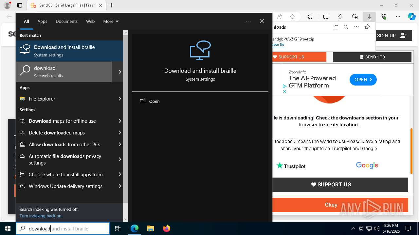419x235 pixels.
Task: Open Task View on taskbar
Action: coord(118,228)
